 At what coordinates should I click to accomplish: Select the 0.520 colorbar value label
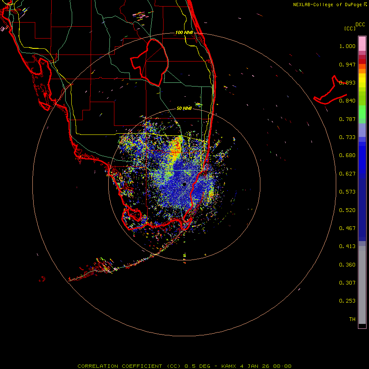347,210
